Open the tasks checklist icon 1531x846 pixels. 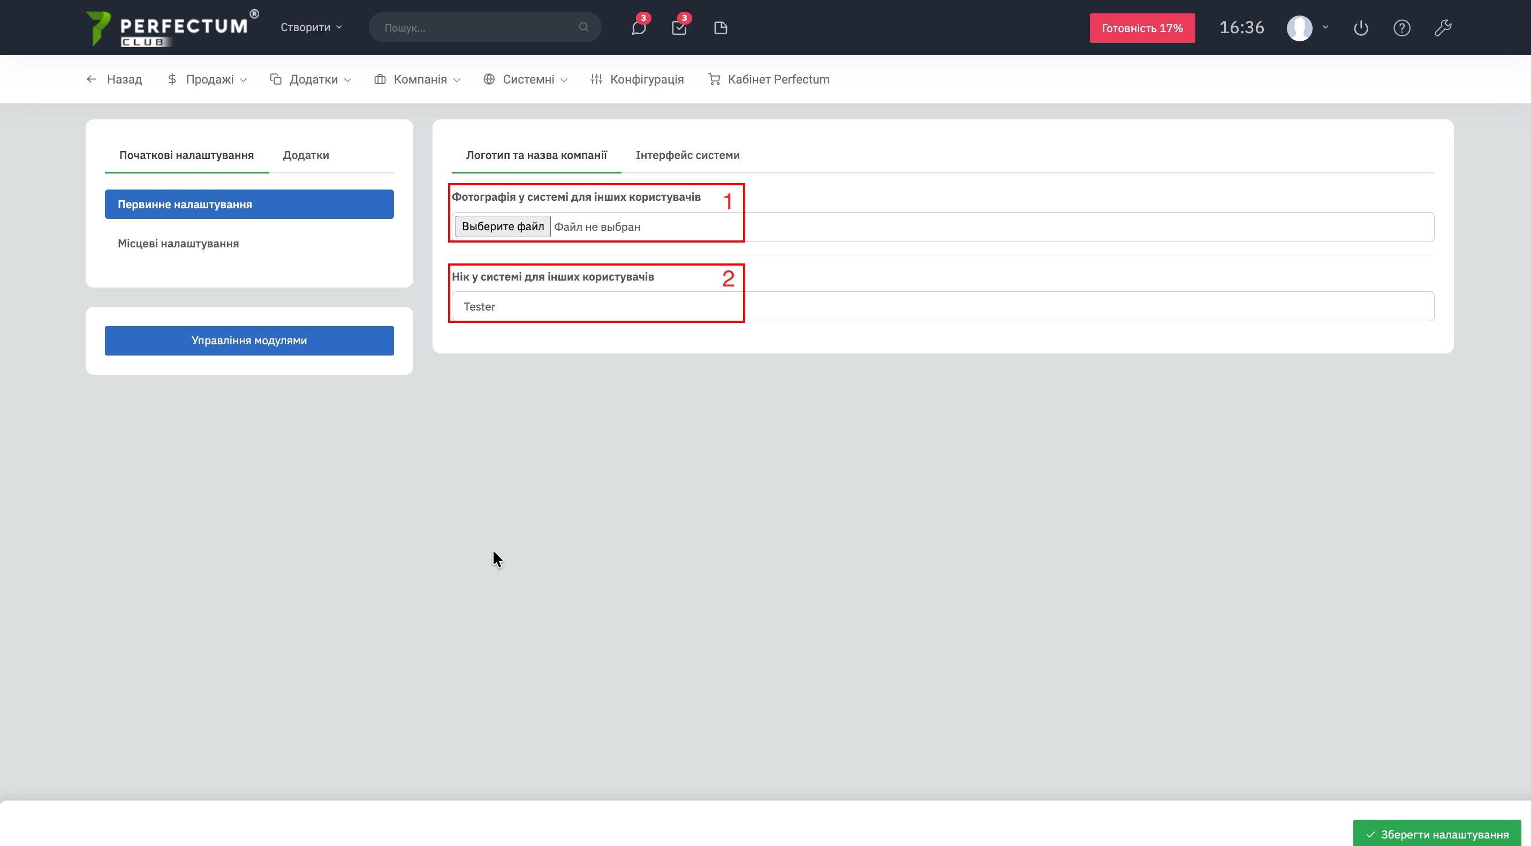[679, 28]
